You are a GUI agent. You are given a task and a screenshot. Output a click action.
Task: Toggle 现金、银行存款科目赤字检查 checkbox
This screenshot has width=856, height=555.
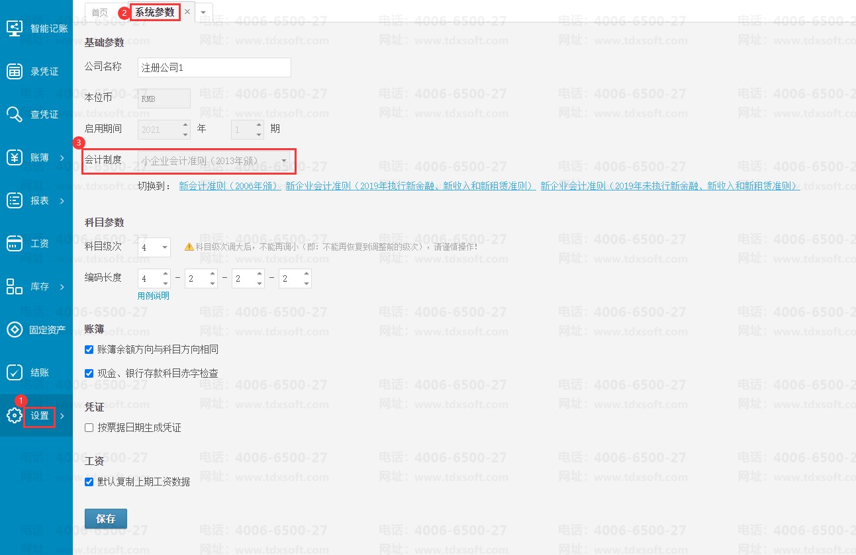[89, 374]
